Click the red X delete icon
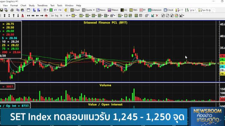Viewport: 225px width, 126px height. coord(157,16)
